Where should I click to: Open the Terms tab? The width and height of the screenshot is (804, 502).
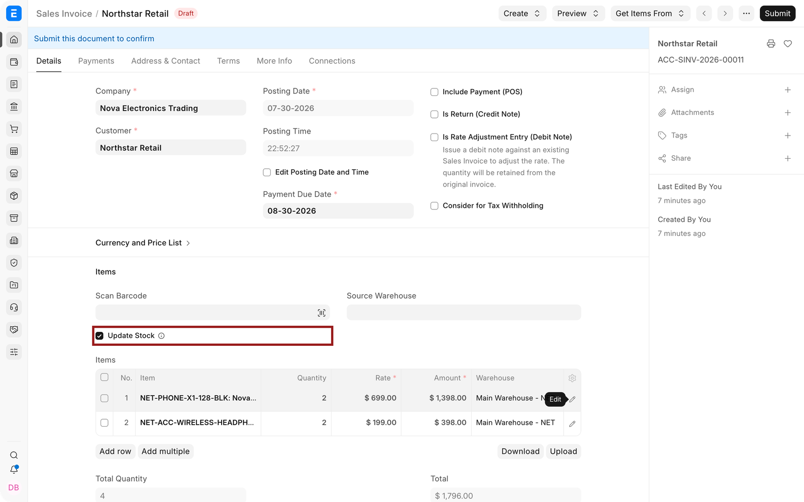pyautogui.click(x=228, y=61)
